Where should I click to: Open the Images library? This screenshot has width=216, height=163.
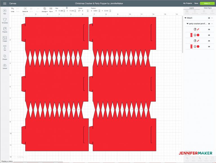pyautogui.click(x=5, y=39)
